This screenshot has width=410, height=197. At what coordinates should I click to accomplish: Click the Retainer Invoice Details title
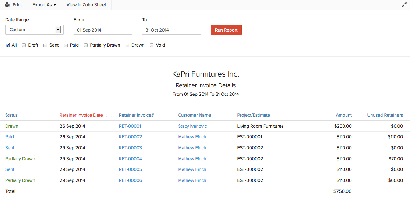(x=205, y=85)
